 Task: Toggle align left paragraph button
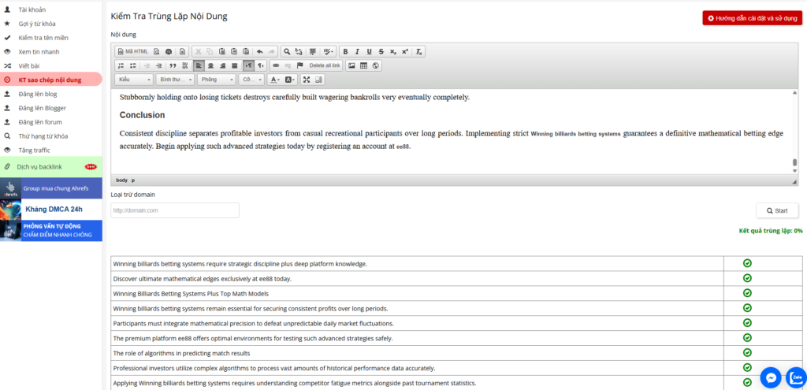click(199, 65)
